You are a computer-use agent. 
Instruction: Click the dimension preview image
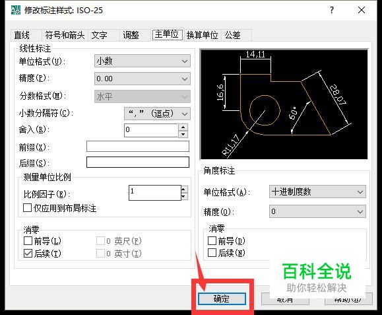[284, 104]
